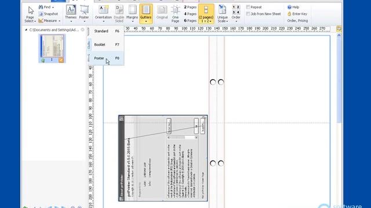The height and width of the screenshot is (208, 371).
Task: Click the preview vertical scrollbar thumb
Action: 339,80
